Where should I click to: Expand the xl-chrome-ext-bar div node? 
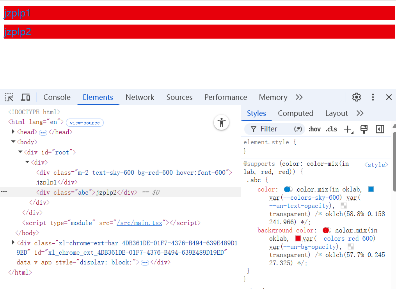pos(13,243)
